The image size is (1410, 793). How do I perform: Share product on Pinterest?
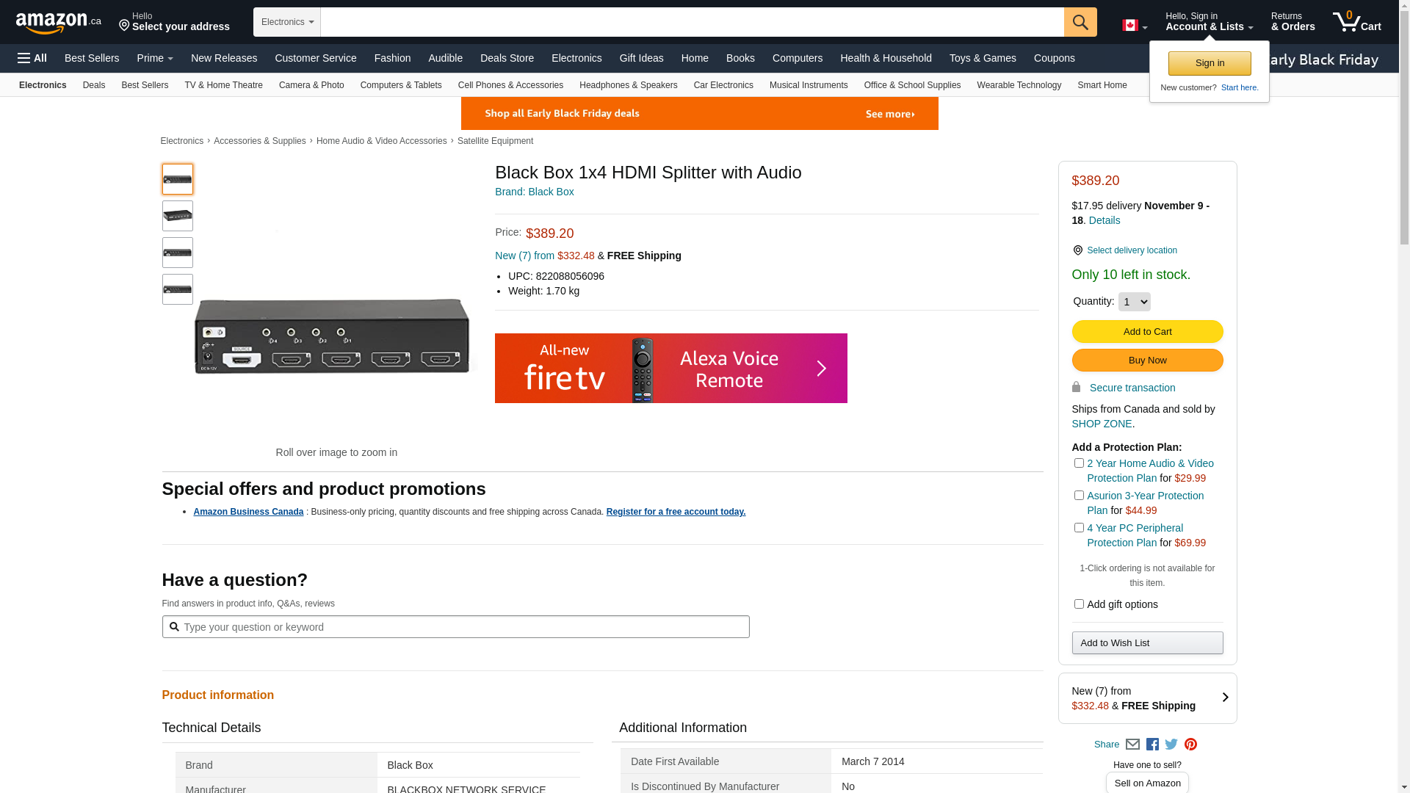click(x=1190, y=745)
